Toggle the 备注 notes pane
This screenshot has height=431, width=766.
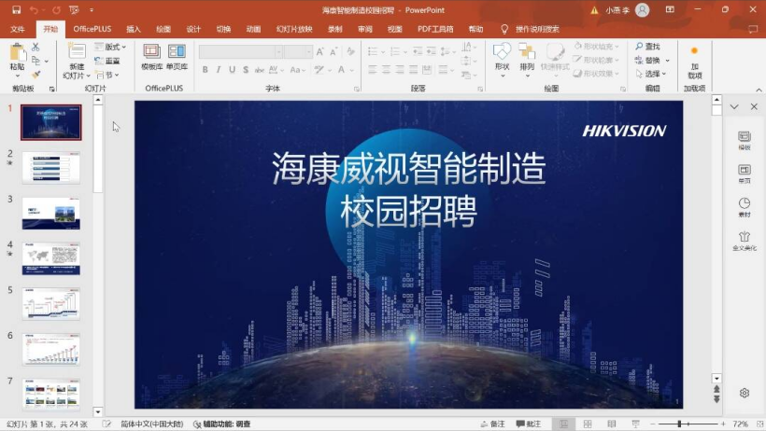click(x=492, y=424)
